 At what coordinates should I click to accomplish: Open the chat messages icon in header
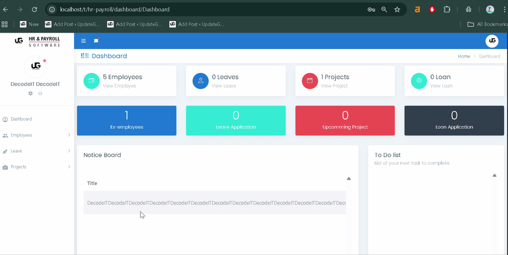[96, 41]
